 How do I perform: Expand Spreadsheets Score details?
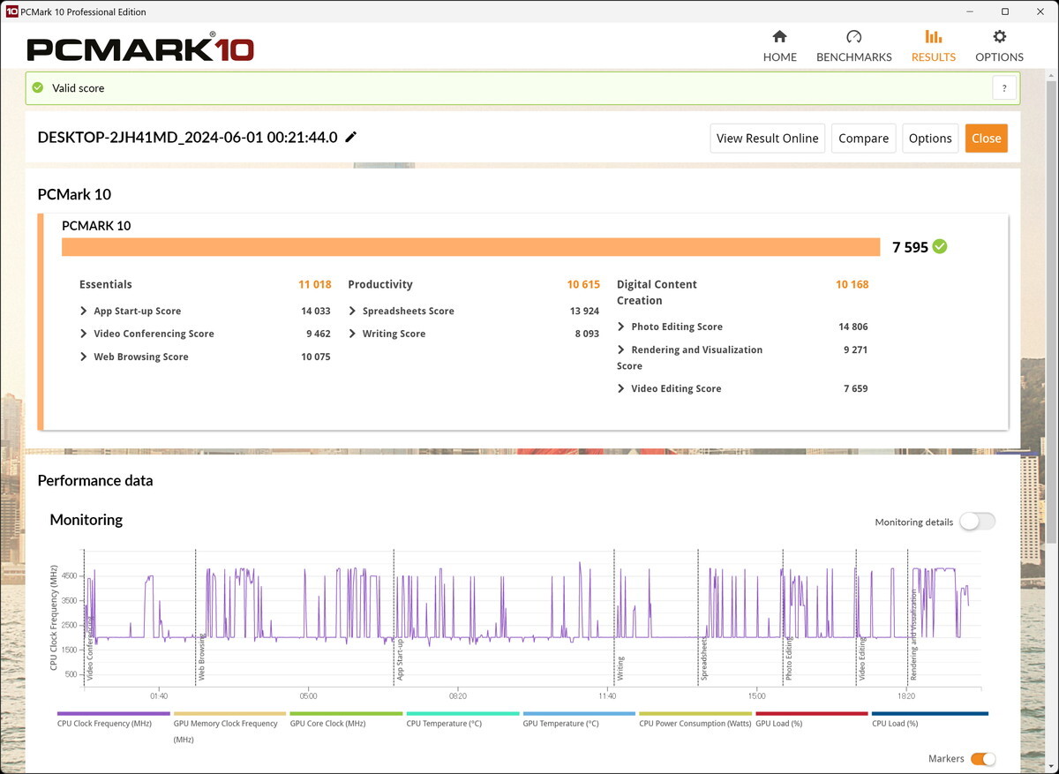(352, 311)
